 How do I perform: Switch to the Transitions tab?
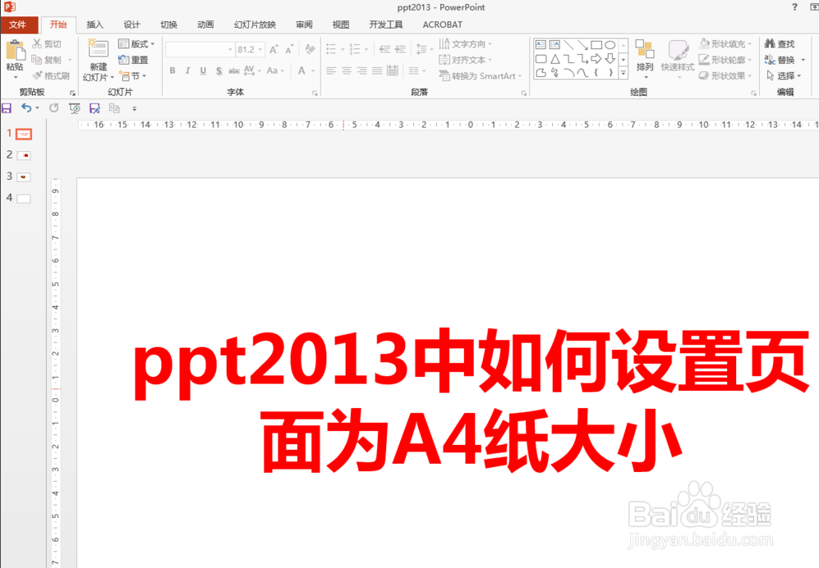click(168, 25)
